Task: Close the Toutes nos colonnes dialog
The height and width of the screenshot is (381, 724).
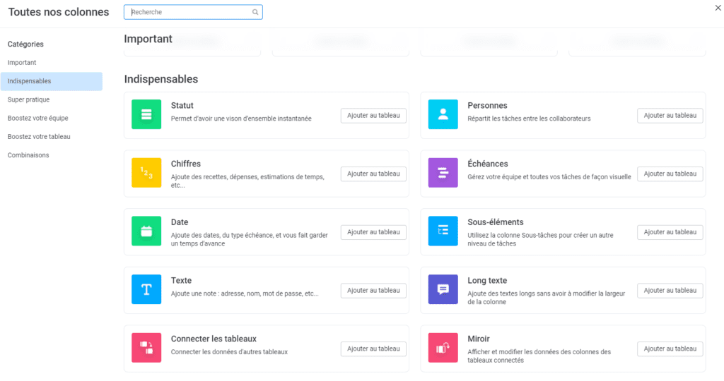Action: click(x=718, y=7)
